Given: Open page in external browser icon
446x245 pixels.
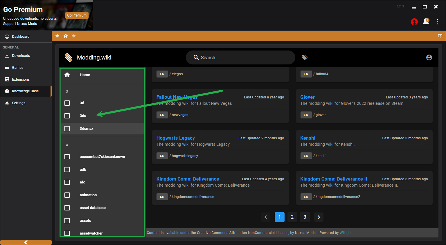Looking at the screenshot, I should 440,36.
